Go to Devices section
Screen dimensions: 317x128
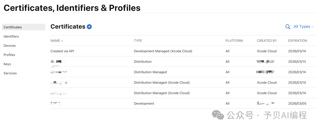coord(10,46)
